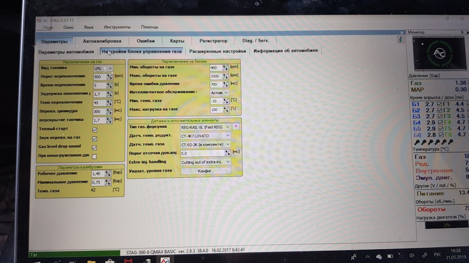
Task: Open the Порт menu
Action: pos(48,27)
